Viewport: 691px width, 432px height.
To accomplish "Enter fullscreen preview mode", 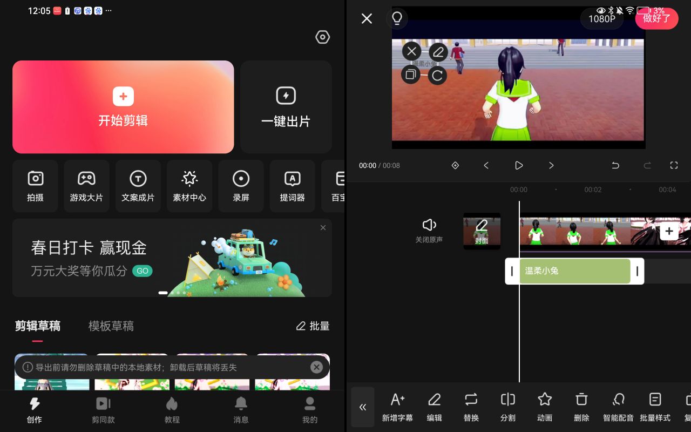I will (674, 165).
